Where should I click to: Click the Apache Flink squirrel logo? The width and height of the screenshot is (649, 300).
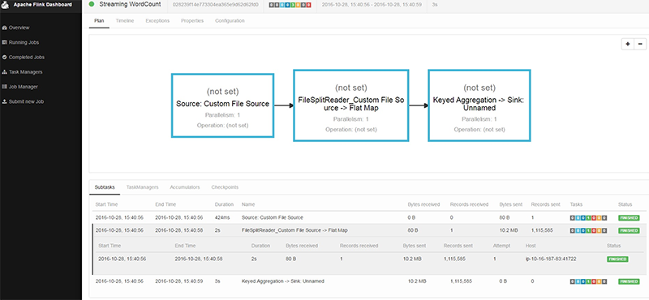(6, 5)
